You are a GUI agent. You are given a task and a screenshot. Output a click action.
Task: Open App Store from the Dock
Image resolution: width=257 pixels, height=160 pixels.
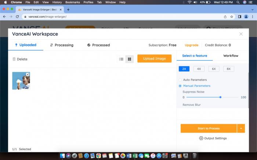(x=159, y=156)
